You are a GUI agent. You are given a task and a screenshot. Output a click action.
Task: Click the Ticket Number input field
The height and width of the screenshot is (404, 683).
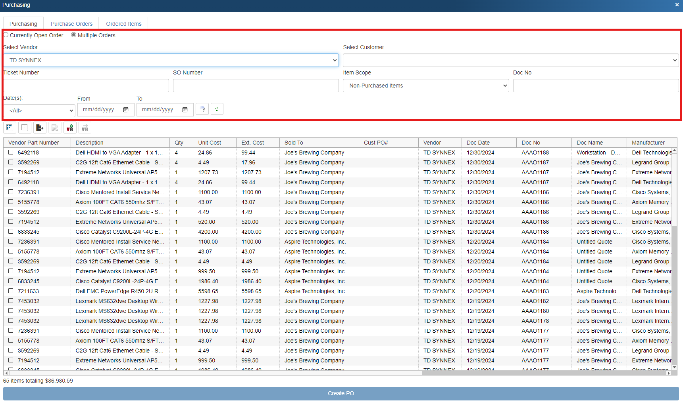[x=86, y=86]
